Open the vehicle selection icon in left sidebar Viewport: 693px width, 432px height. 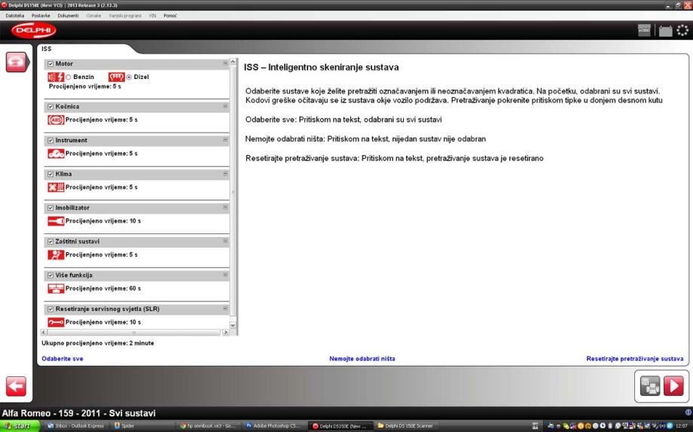[16, 62]
